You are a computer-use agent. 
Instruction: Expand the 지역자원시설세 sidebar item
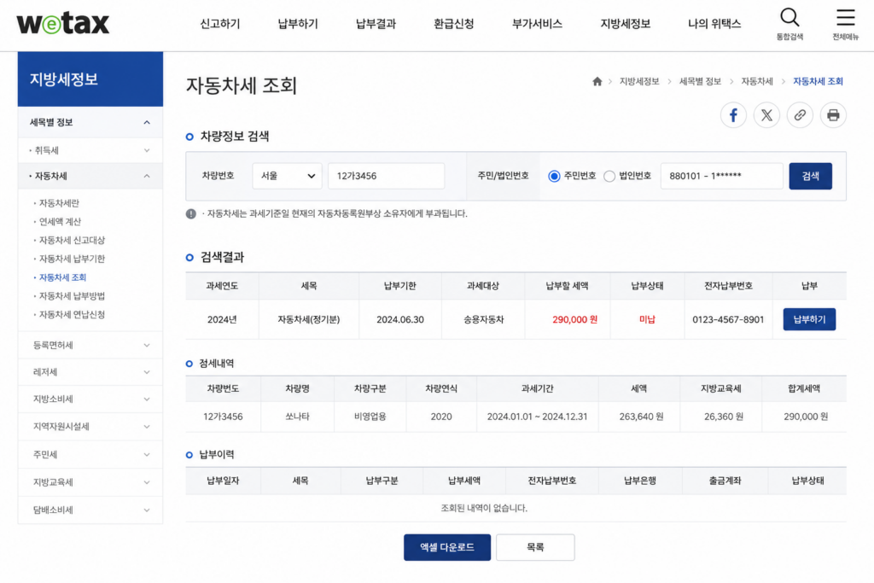(x=90, y=427)
